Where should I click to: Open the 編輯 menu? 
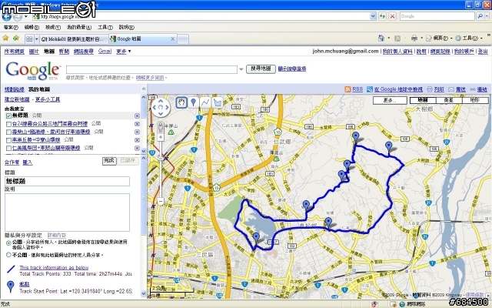[x=32, y=28]
